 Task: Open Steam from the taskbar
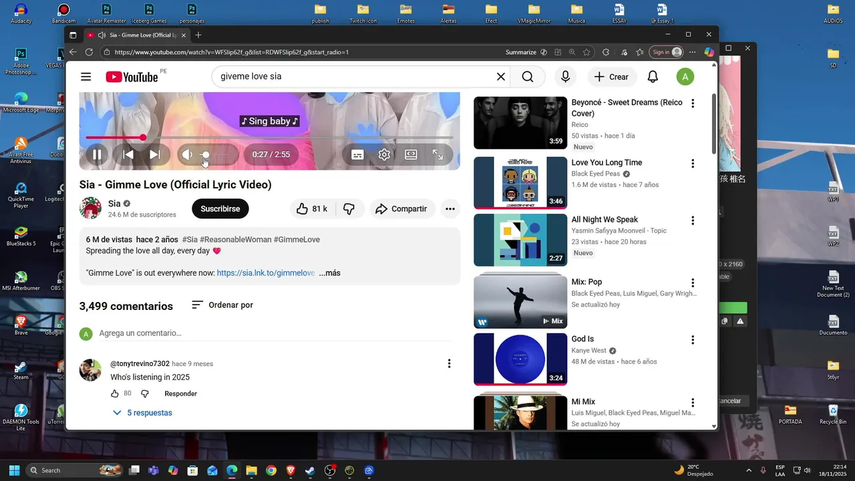pos(310,470)
